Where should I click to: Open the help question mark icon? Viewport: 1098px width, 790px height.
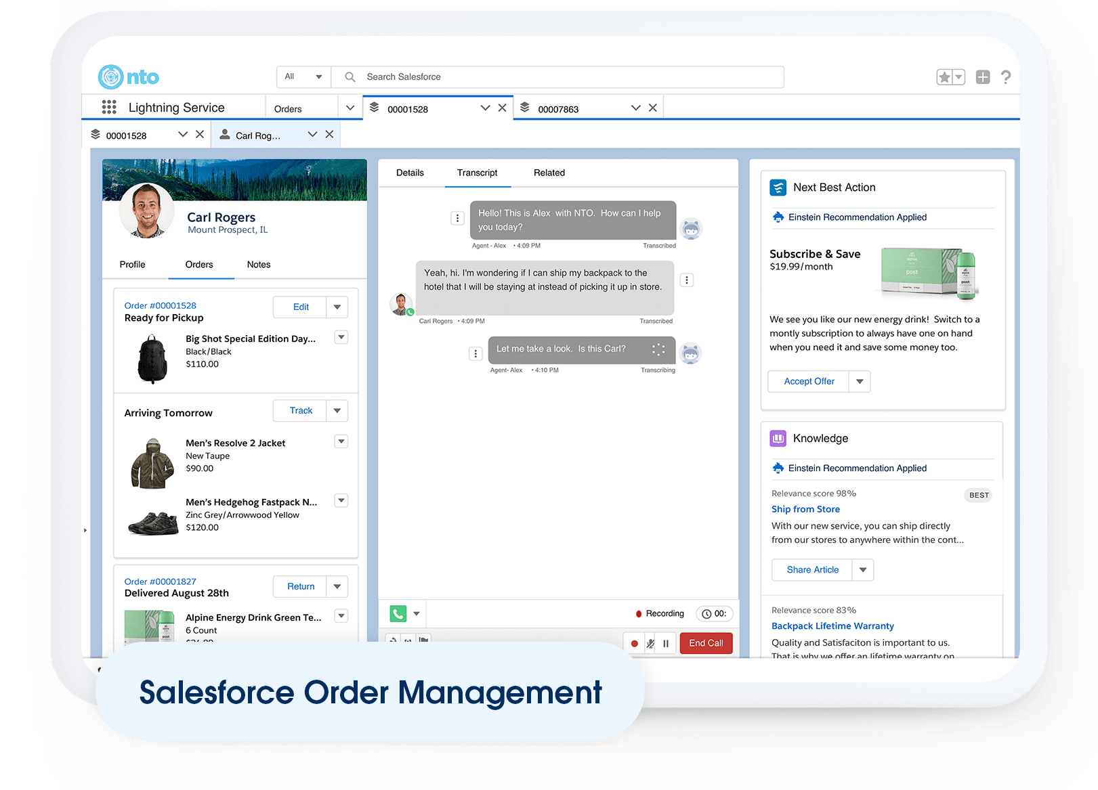pos(1006,77)
